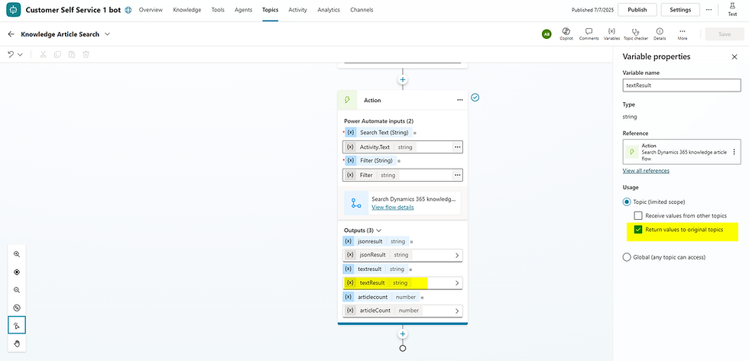Open the View flow details link
749x361 pixels.
pos(393,208)
